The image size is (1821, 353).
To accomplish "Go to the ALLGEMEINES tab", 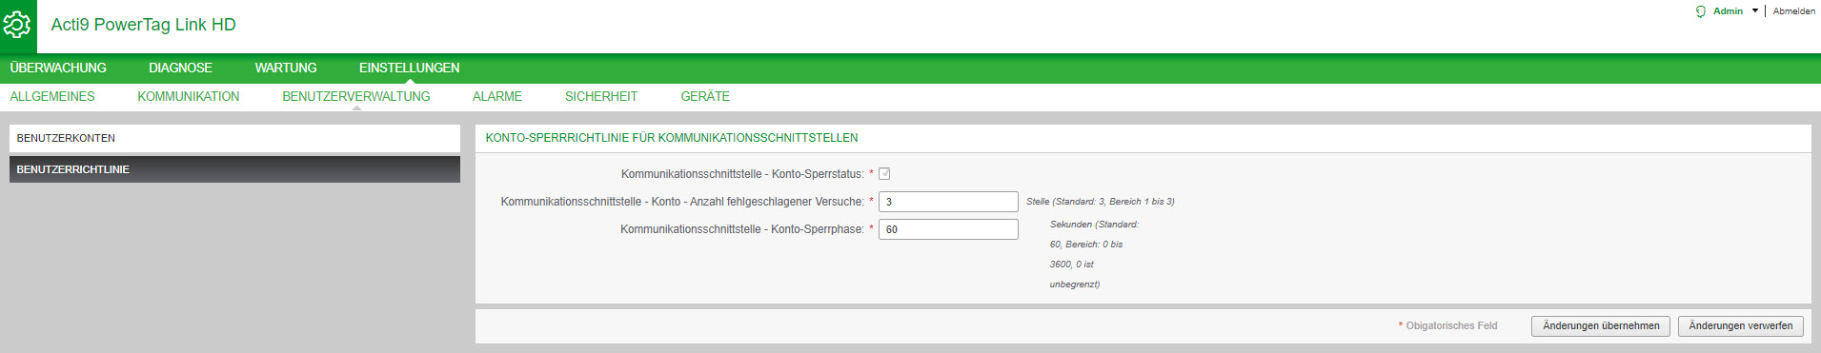I will click(52, 96).
